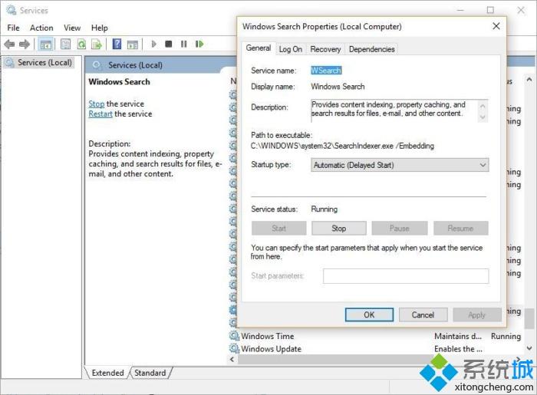The width and height of the screenshot is (537, 395).
Task: Click the Windows Time service gear icon
Action: pos(234,336)
